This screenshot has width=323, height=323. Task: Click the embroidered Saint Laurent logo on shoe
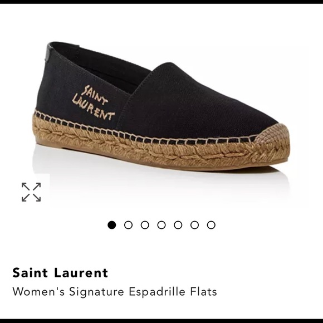93,102
